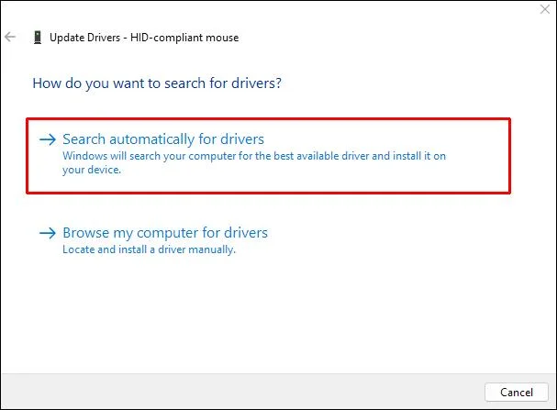Viewport: 557px width, 410px height.
Task: Click the 'Locate and install a driver manually' text
Action: (x=149, y=249)
